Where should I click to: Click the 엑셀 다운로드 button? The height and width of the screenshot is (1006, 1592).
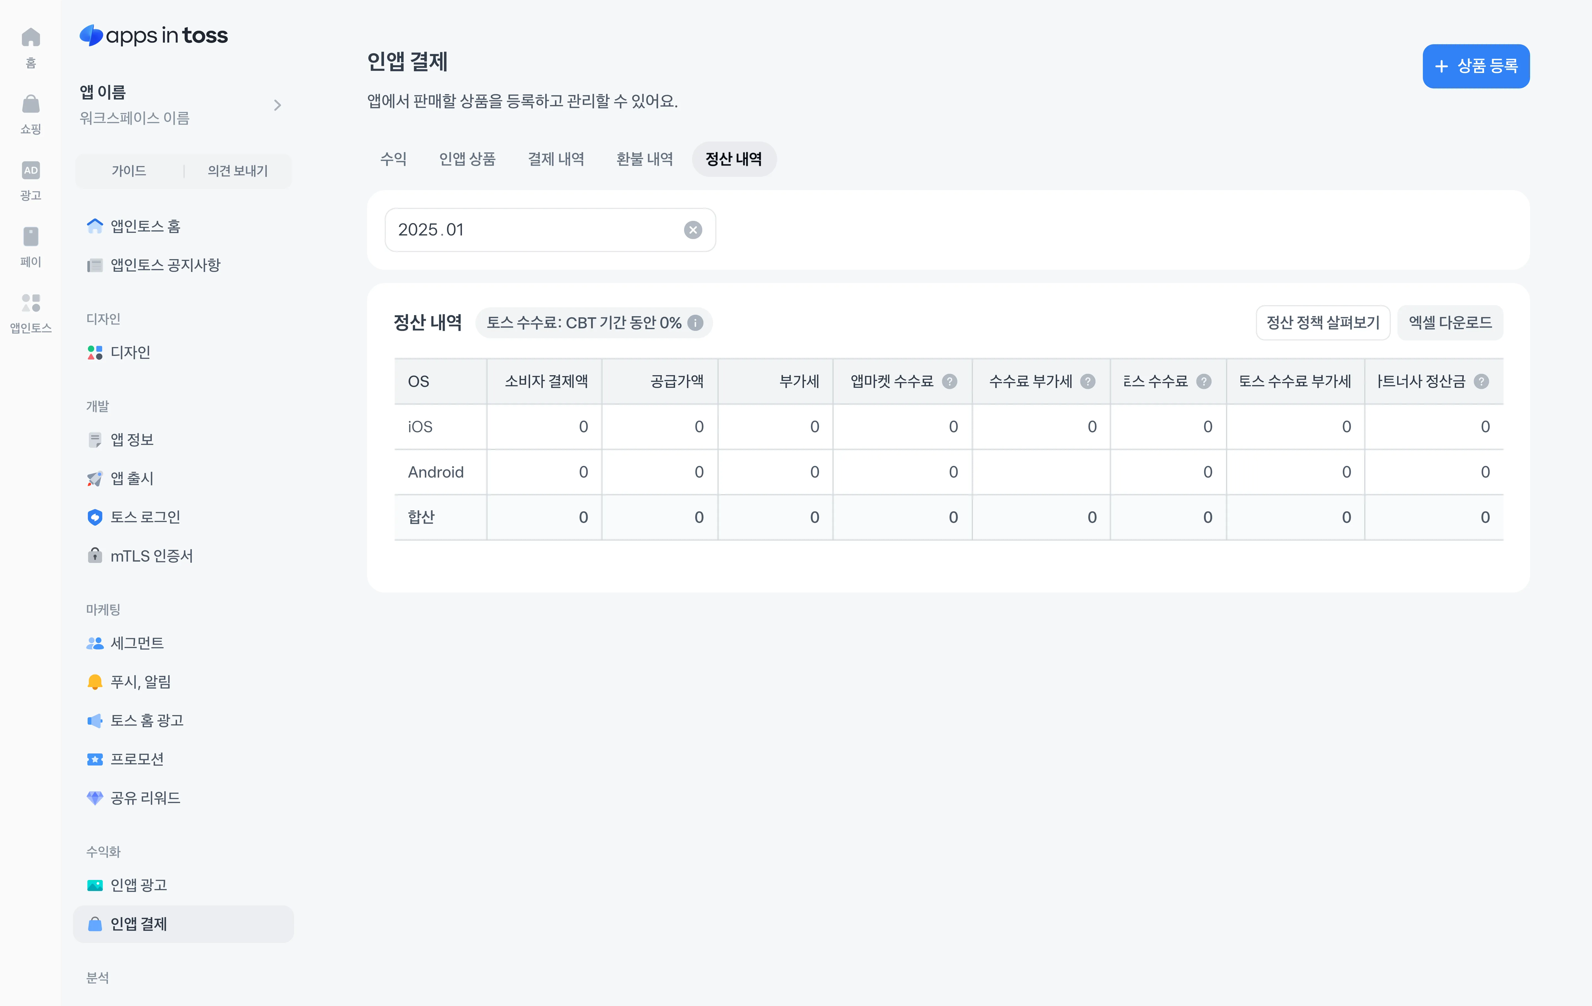coord(1450,323)
